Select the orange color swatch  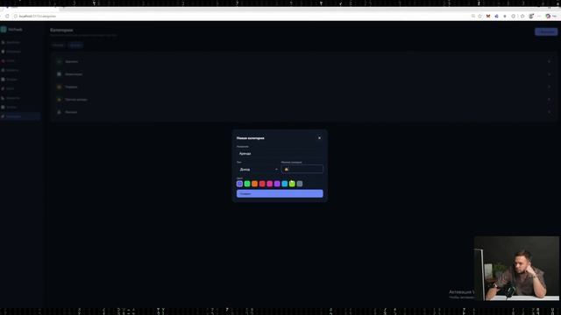(x=255, y=184)
